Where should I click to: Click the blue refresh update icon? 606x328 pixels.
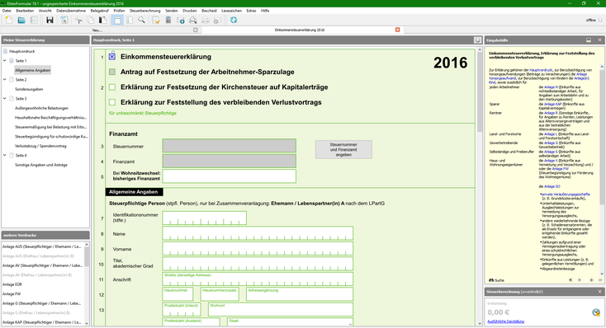(234, 20)
